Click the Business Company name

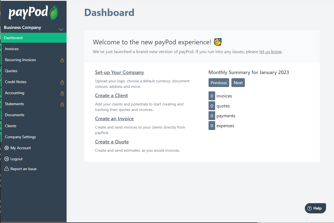22,28
